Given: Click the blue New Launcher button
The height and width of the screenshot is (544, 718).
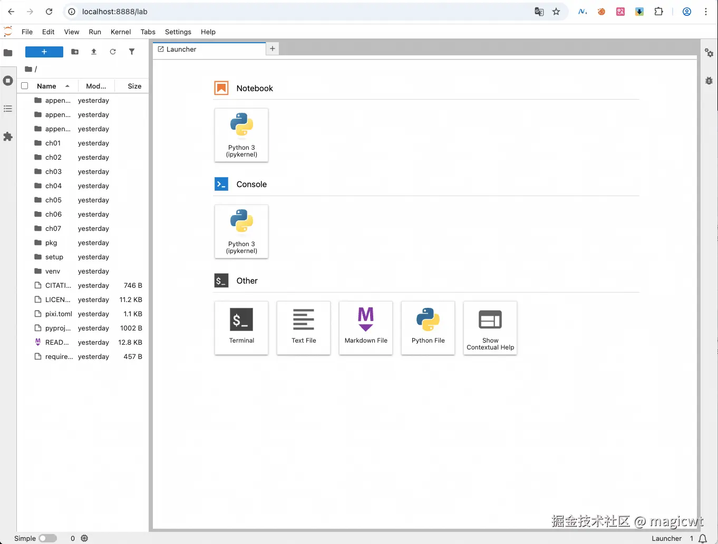Looking at the screenshot, I should [x=44, y=52].
